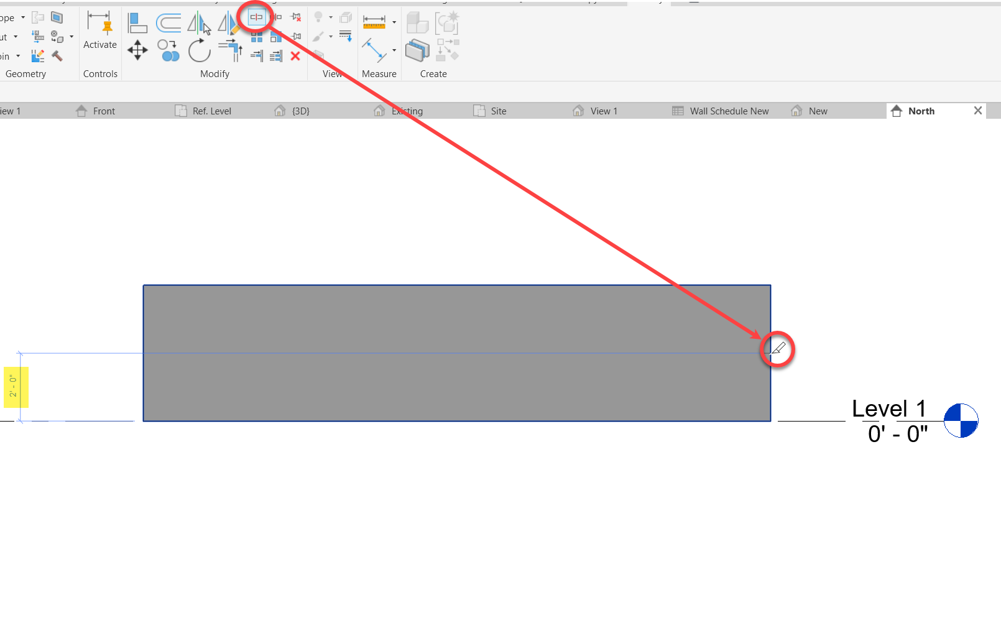1001x623 pixels.
Task: Open the Join dropdown in Geometry panel
Action: (19, 55)
